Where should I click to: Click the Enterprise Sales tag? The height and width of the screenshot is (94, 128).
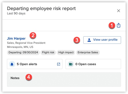point(88,53)
